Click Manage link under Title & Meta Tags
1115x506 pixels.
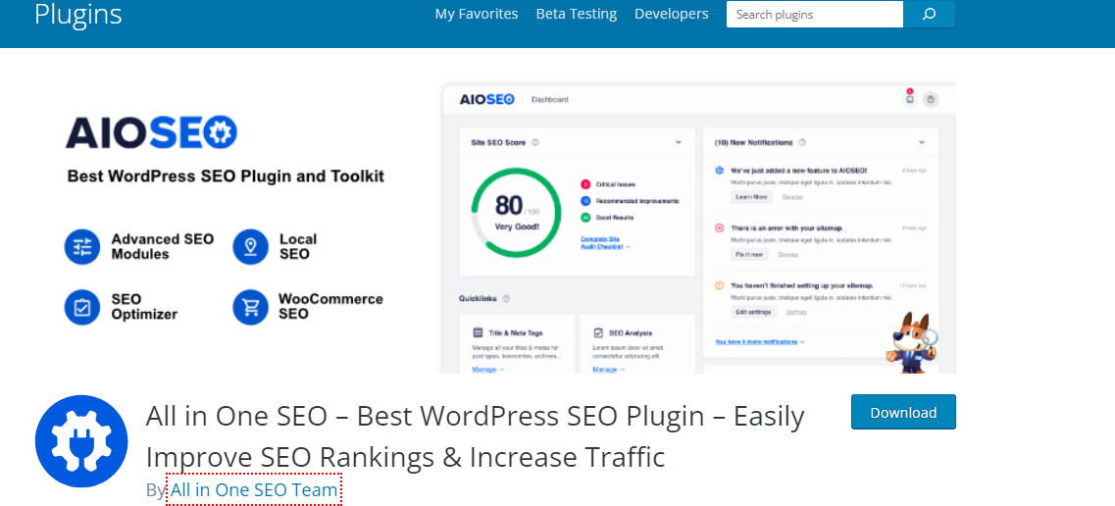[x=487, y=370]
